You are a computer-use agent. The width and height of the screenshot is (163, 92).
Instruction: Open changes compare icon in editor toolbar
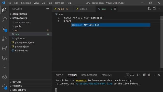(x=149, y=9)
